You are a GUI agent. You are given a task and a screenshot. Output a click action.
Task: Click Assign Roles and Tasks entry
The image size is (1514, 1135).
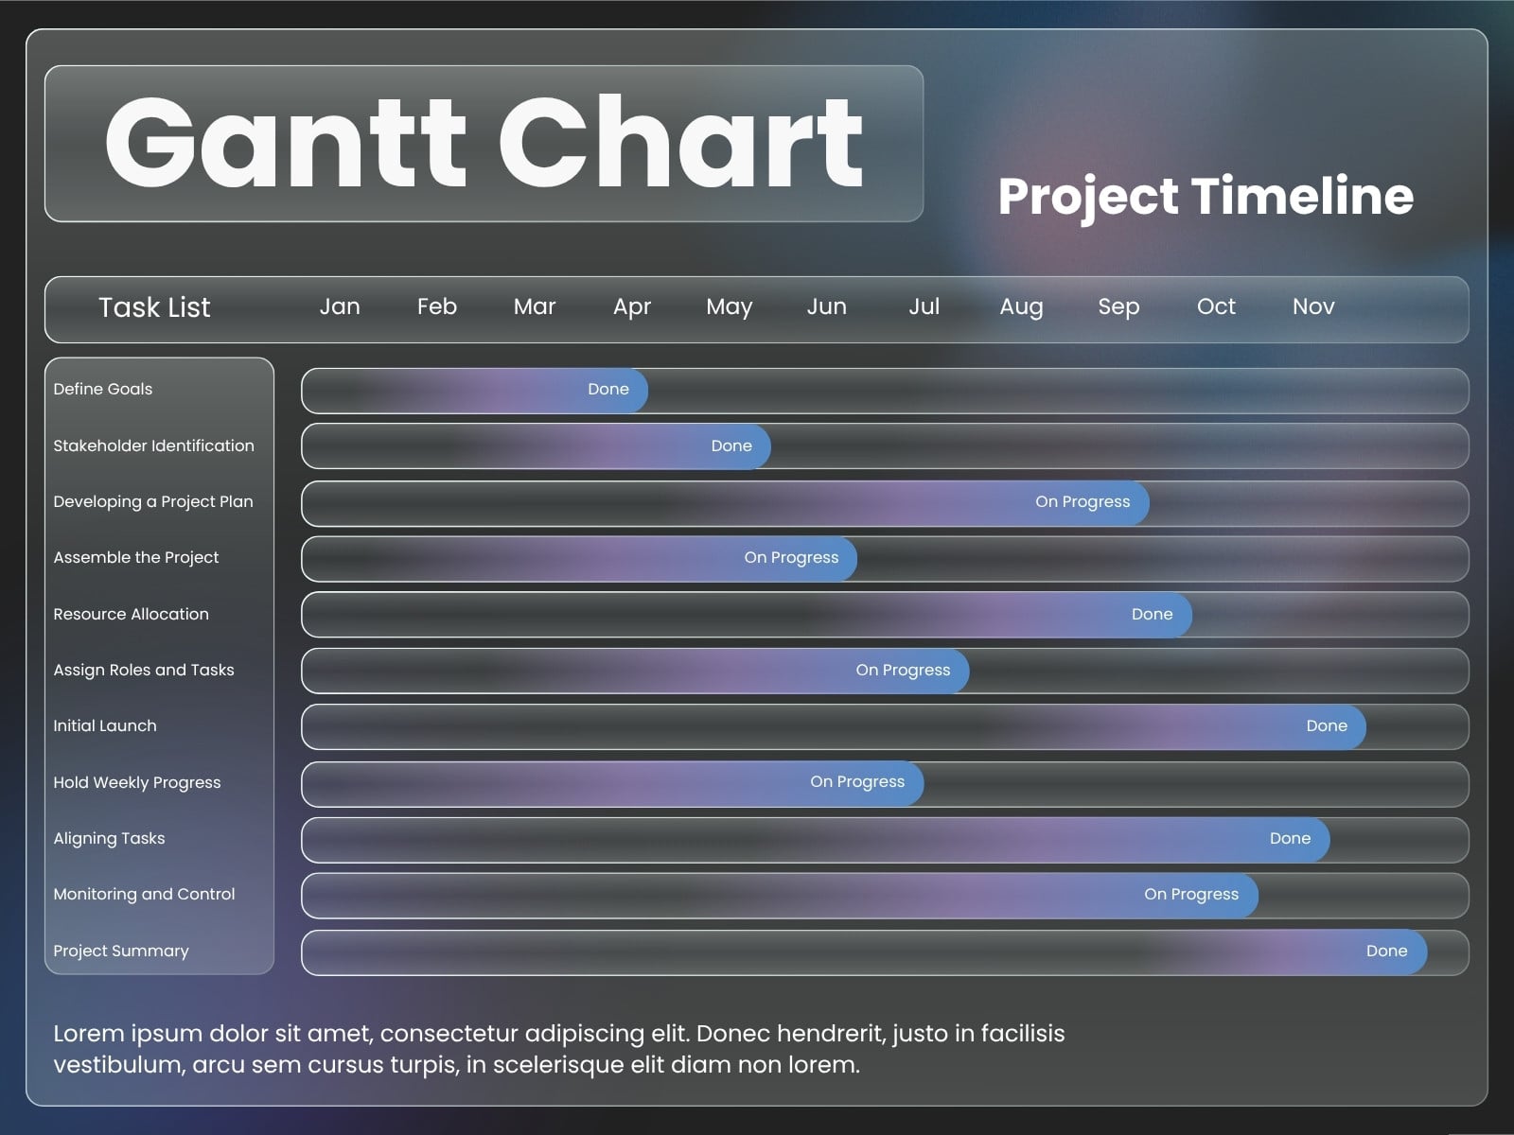[144, 670]
